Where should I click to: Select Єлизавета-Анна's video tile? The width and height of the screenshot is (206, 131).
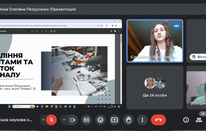155,41
